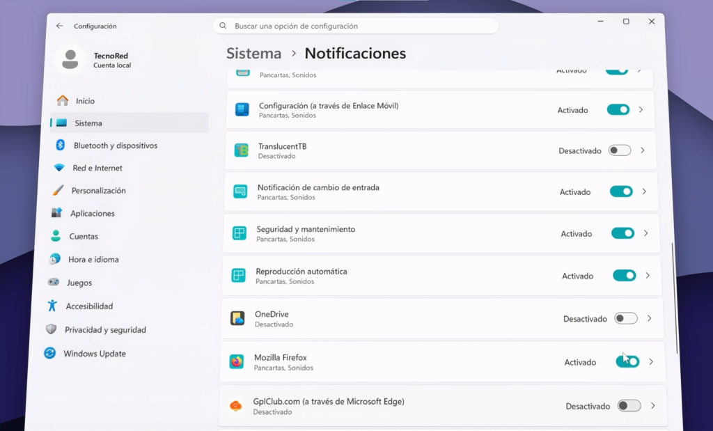Open Seguridad y mantenimiento chevron

pos(645,233)
